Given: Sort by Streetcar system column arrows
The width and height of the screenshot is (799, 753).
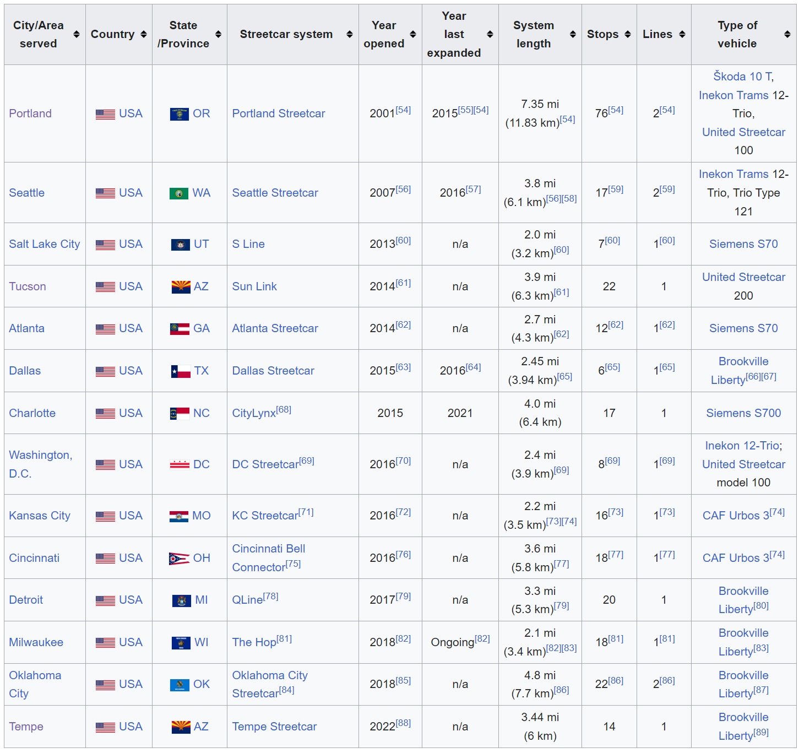Looking at the screenshot, I should (x=349, y=34).
